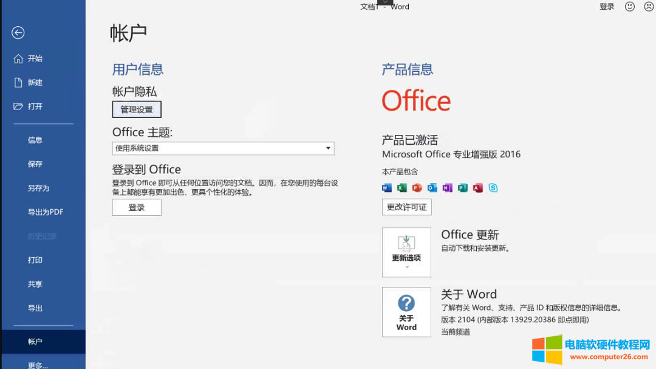Click the Word product icon
Image resolution: width=656 pixels, height=369 pixels.
coord(387,188)
